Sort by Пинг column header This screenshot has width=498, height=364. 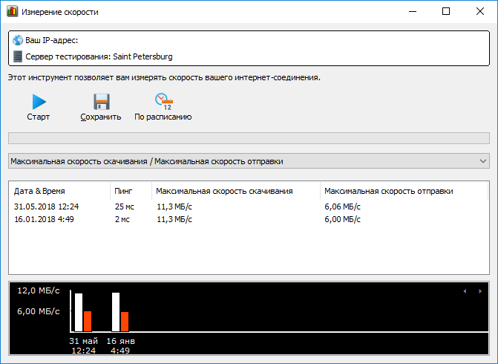(130, 191)
